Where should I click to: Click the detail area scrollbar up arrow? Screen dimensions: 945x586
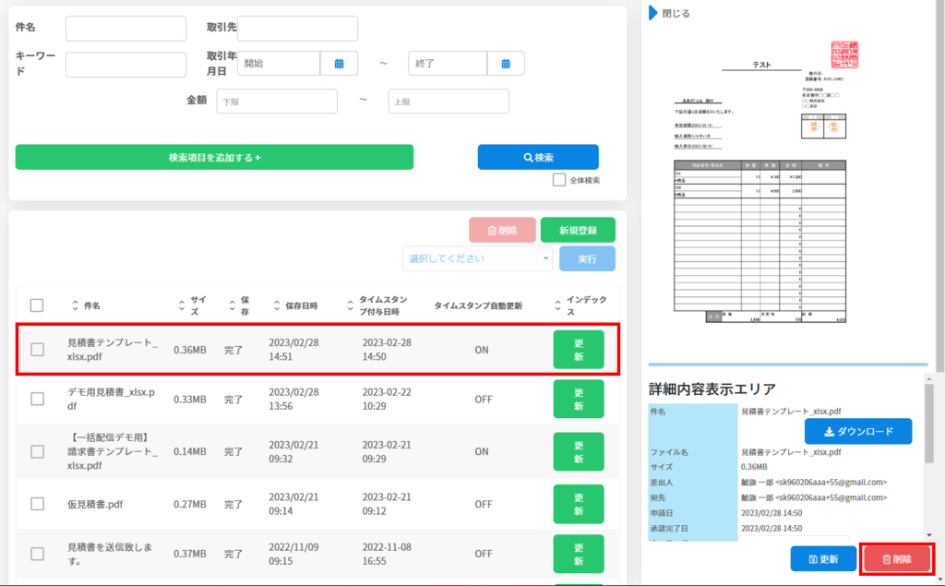(x=928, y=378)
